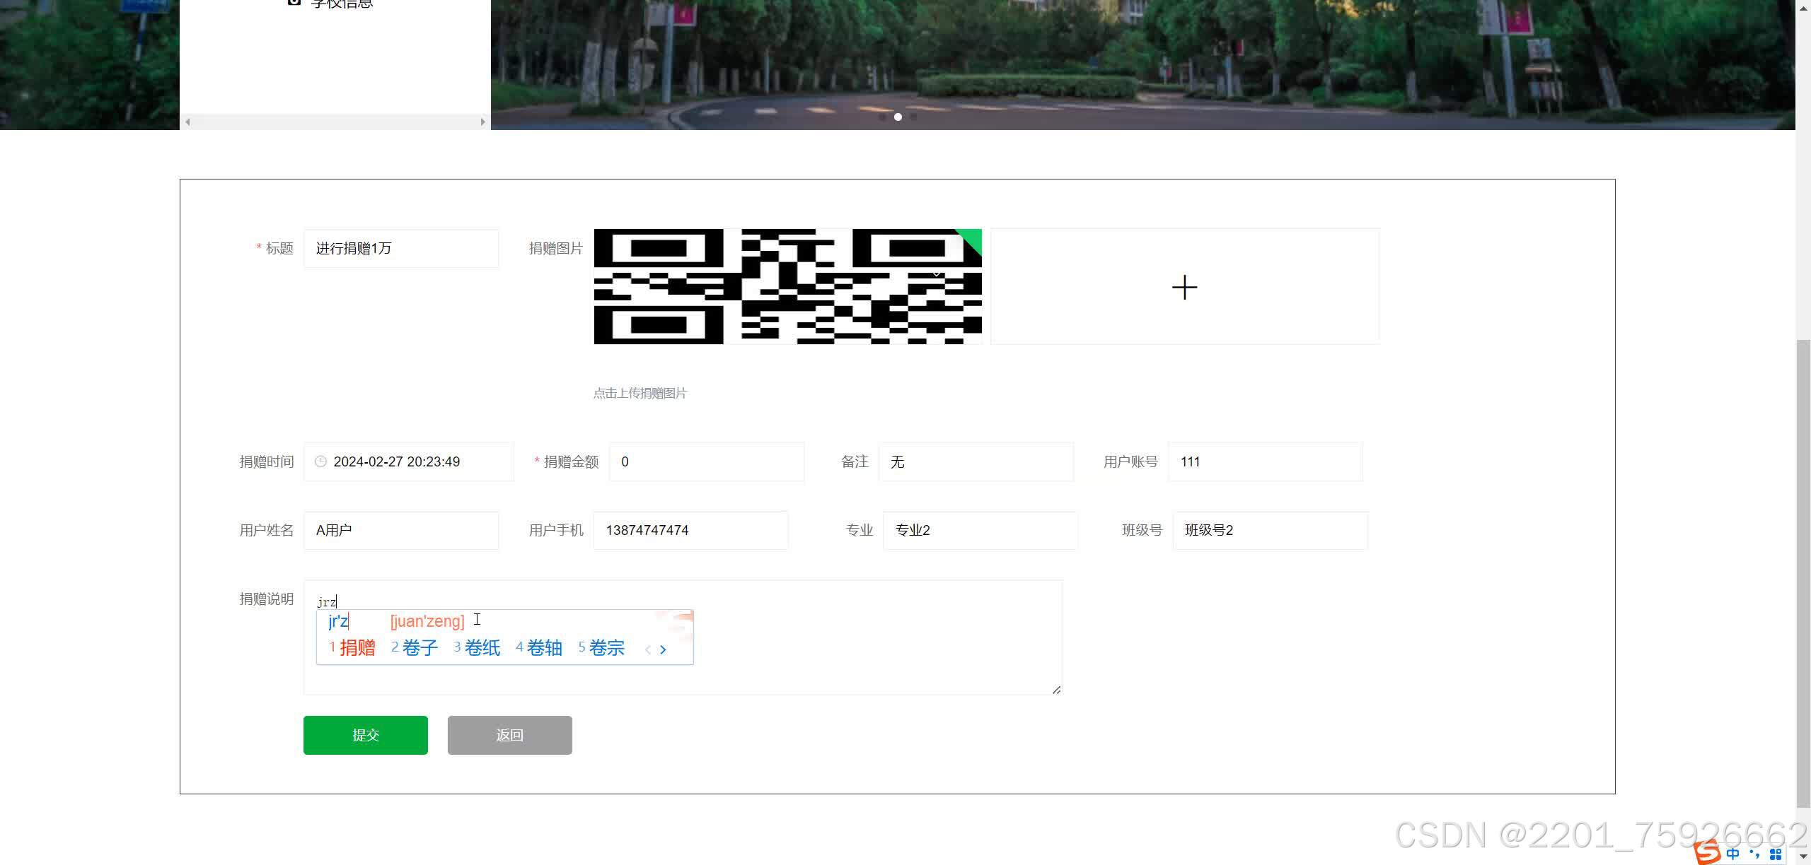Select candidate 捐赠 in IME popup
The width and height of the screenshot is (1811, 865).
(x=357, y=647)
